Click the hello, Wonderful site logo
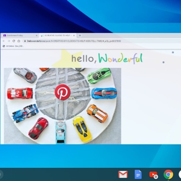 [x=107, y=58]
